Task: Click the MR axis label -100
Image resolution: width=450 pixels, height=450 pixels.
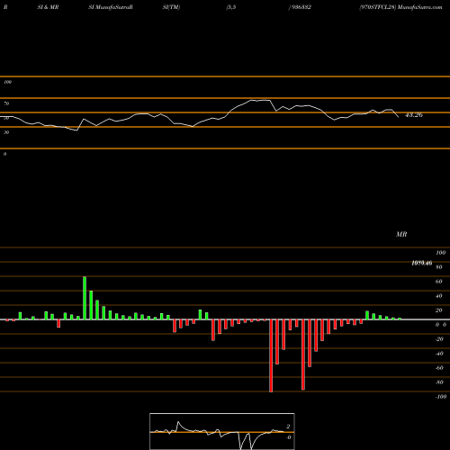Action: [x=441, y=397]
